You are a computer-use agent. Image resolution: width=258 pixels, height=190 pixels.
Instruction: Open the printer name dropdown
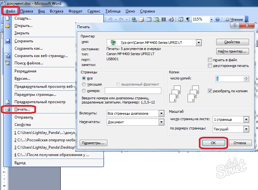[199, 43]
